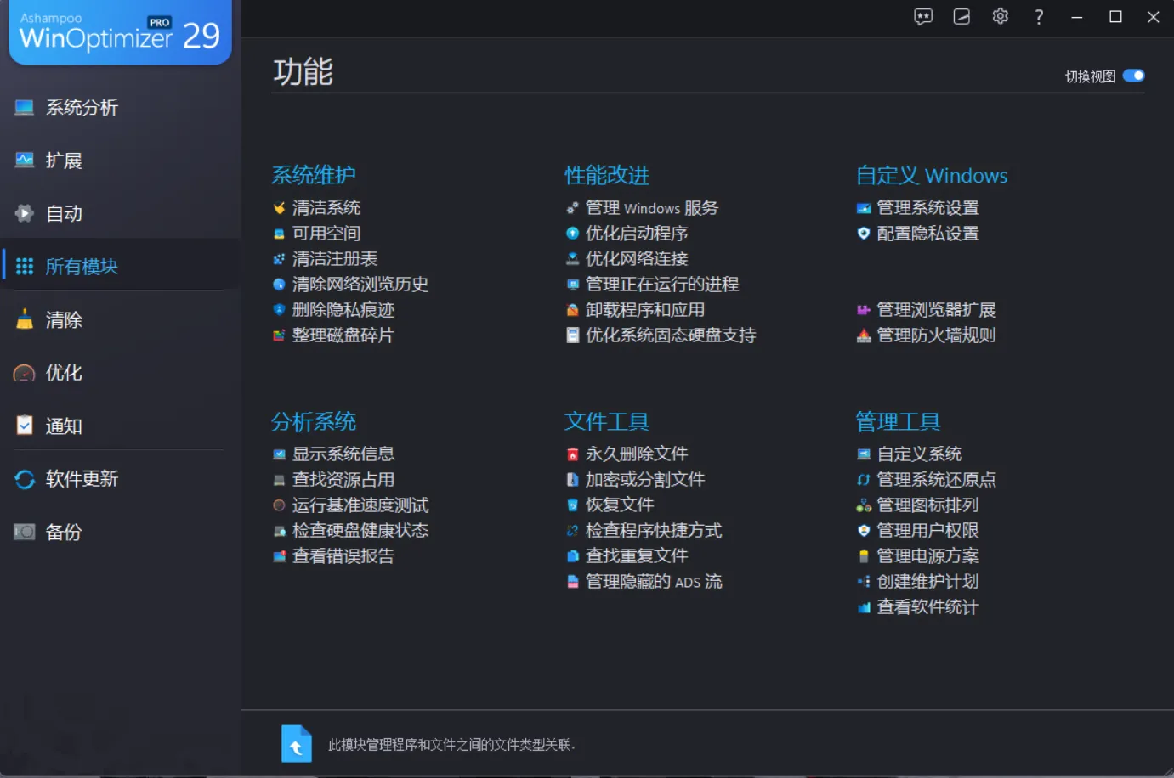
Task: Click the 配置隐私设置 shield icon
Action: click(x=864, y=234)
